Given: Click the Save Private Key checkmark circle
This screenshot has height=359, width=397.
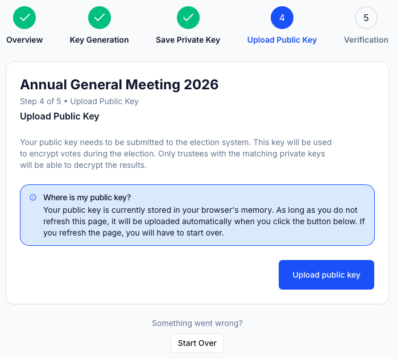Looking at the screenshot, I should pos(188,18).
